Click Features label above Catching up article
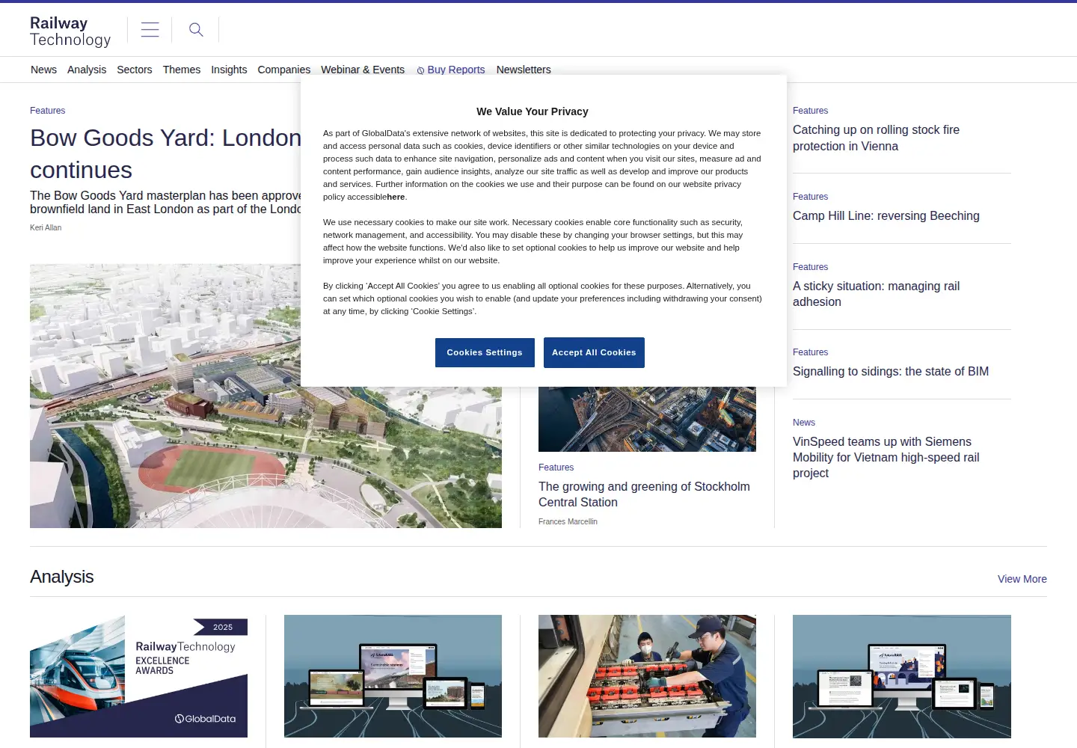Image resolution: width=1077 pixels, height=748 pixels. pyautogui.click(x=811, y=111)
